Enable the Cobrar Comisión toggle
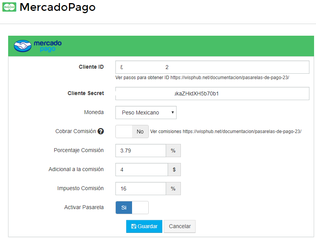Image resolution: width=316 pixels, height=239 pixels. 124,131
